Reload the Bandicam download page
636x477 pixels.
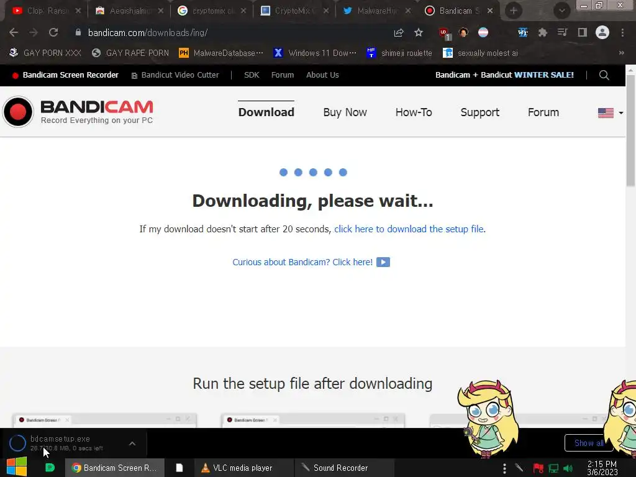click(x=53, y=32)
